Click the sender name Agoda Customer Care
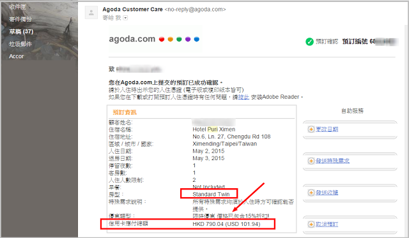Viewport: 409px width, 238px height. pos(132,10)
